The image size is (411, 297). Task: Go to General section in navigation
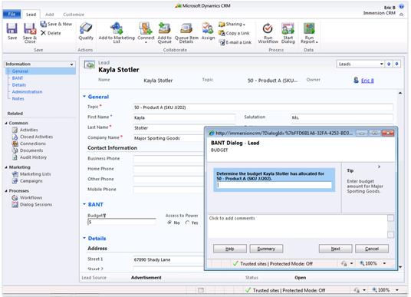[20, 71]
